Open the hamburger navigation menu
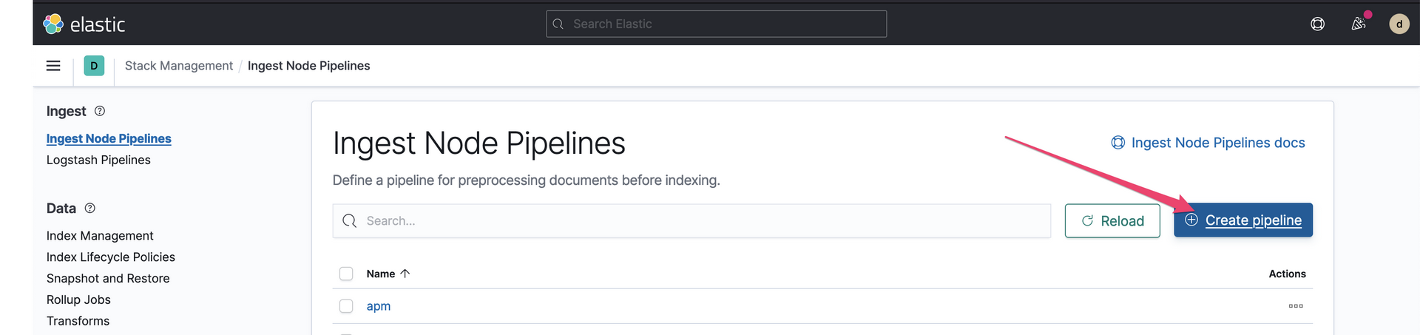Screen dimensions: 1420x335 [x=53, y=66]
